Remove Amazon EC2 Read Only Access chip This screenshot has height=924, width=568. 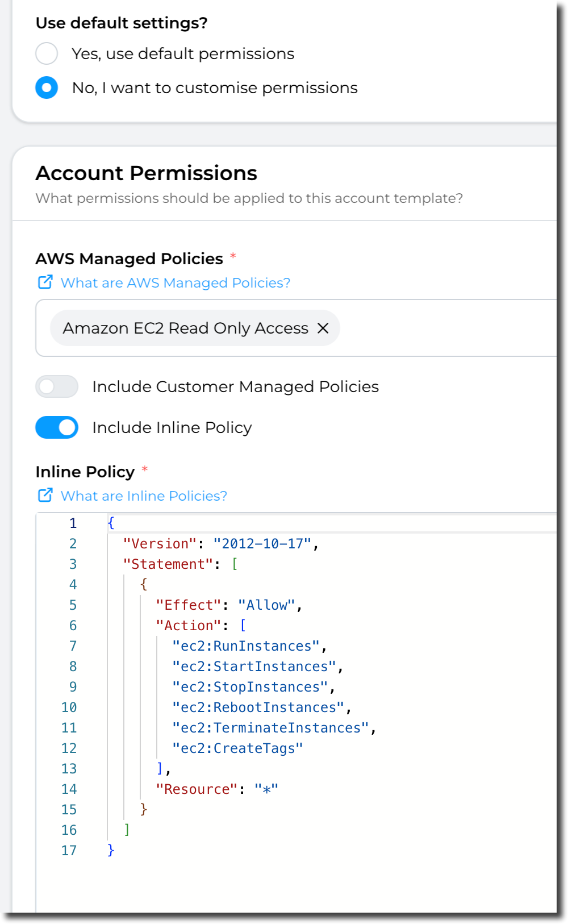pyautogui.click(x=323, y=328)
